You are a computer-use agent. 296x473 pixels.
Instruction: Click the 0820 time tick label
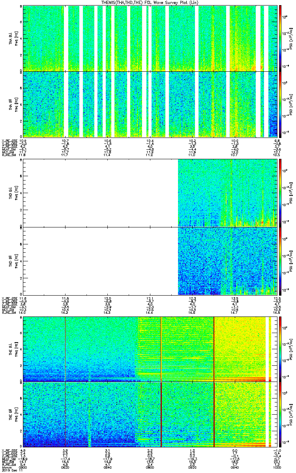66,467
